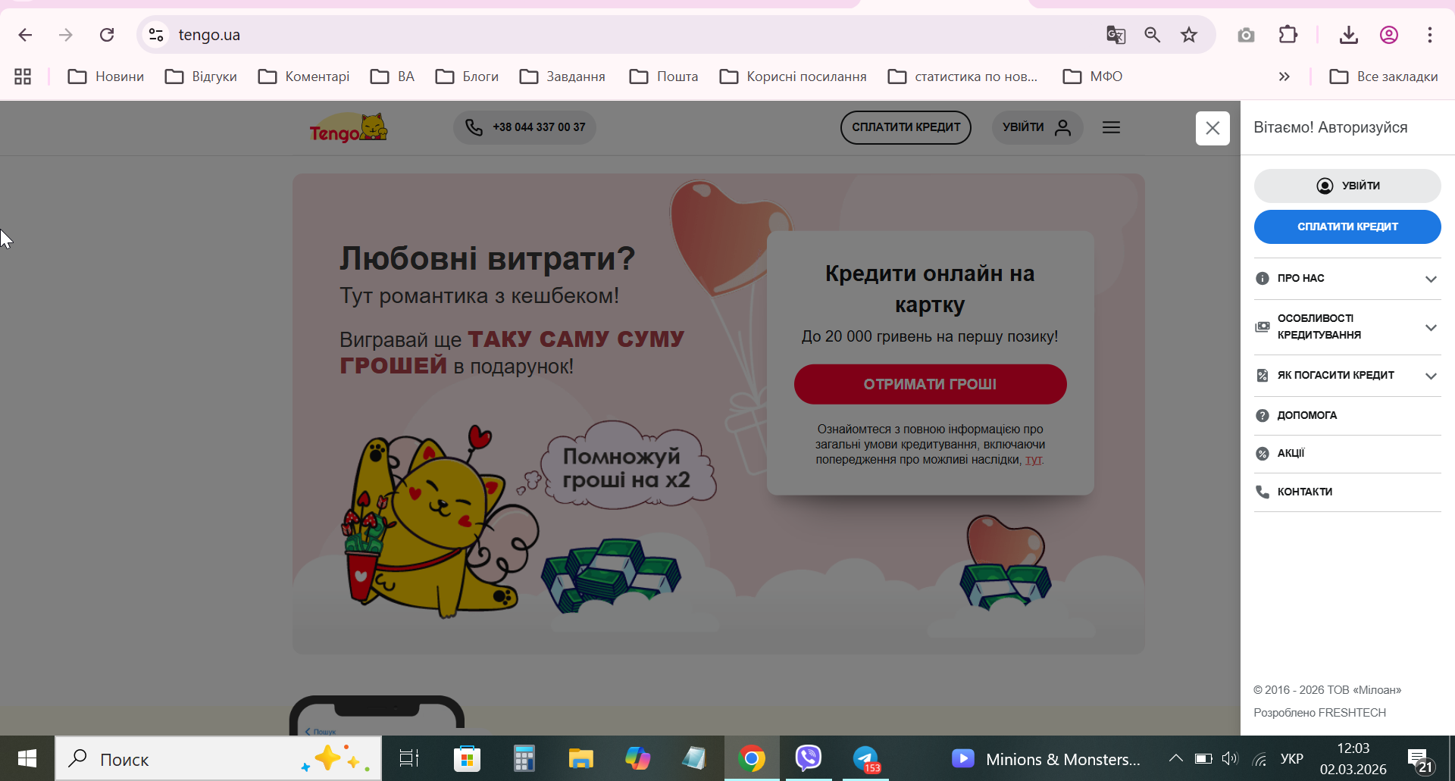
Task: Click УВІЙТИ button in side panel
Action: click(1347, 186)
